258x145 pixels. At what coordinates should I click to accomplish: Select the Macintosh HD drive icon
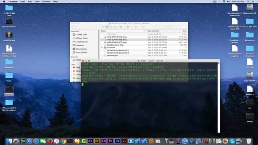250,9
